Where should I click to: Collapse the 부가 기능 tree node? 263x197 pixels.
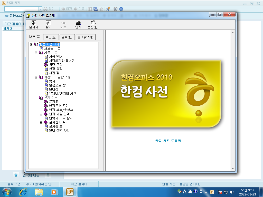coord(36,98)
